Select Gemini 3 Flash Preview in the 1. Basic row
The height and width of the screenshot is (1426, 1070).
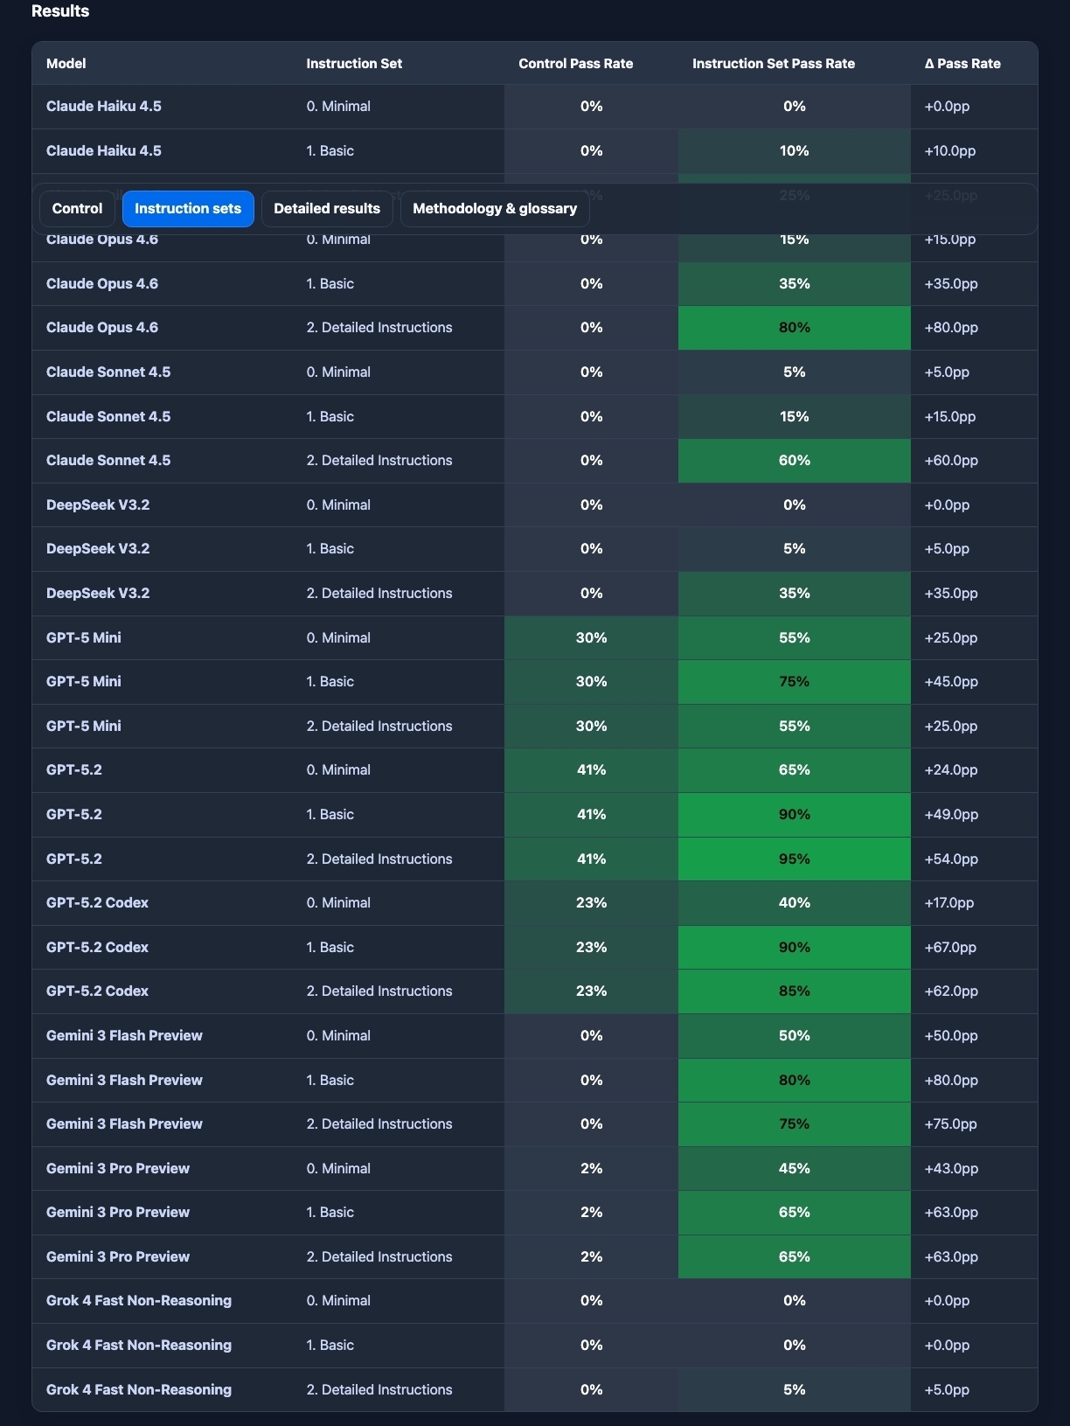coord(124,1081)
